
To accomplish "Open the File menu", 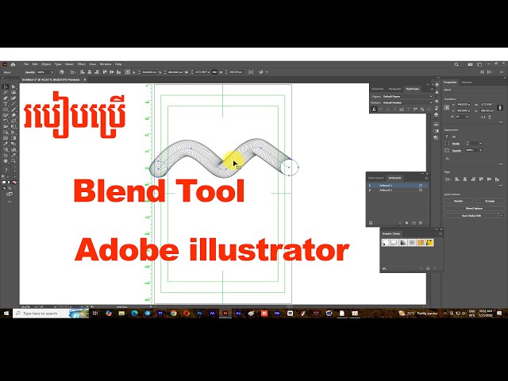I will tap(26, 64).
